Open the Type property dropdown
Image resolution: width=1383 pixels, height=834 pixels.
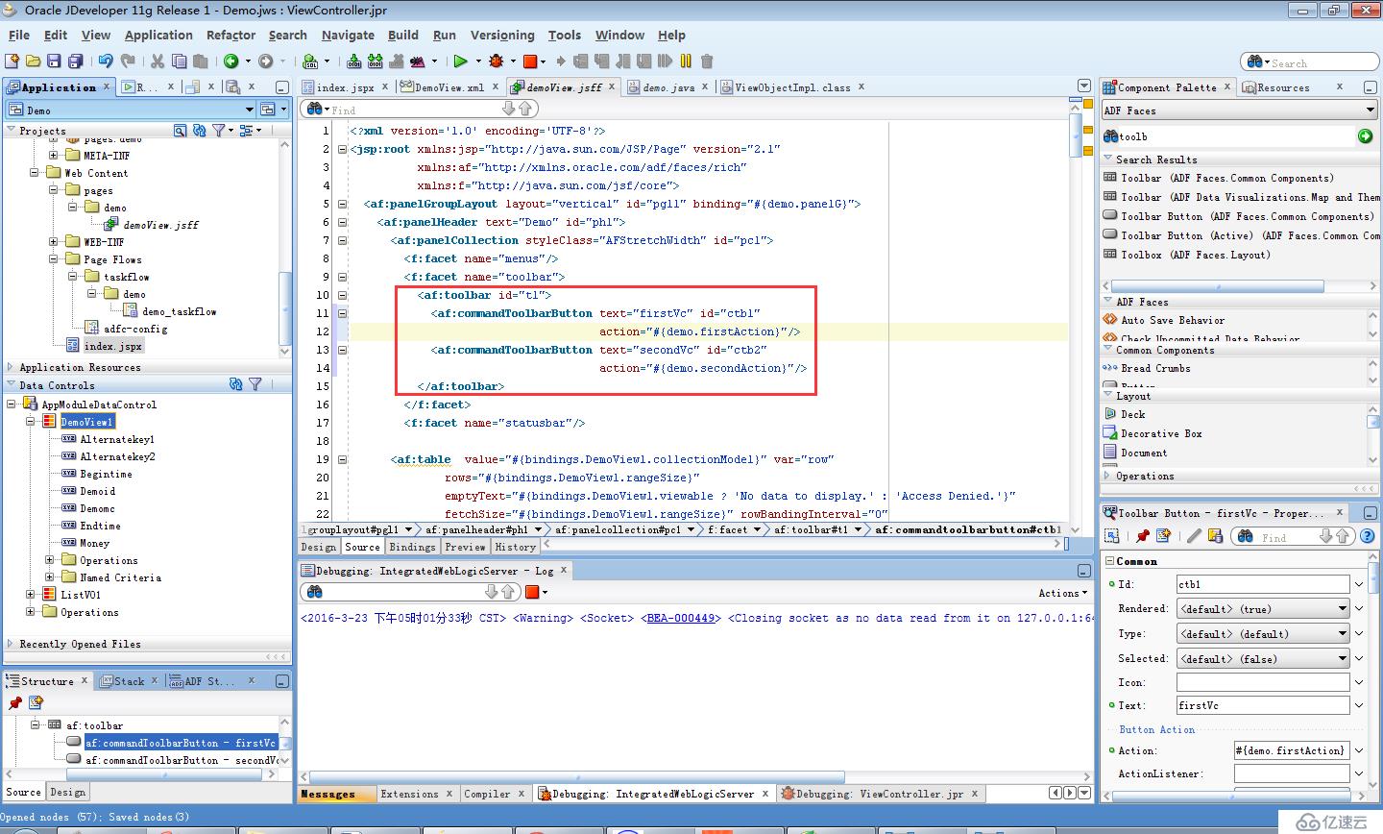(1342, 634)
